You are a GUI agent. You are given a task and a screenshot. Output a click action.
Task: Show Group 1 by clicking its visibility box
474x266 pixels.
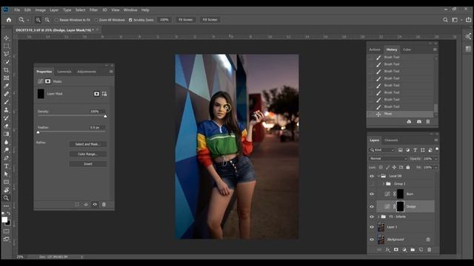pos(372,184)
